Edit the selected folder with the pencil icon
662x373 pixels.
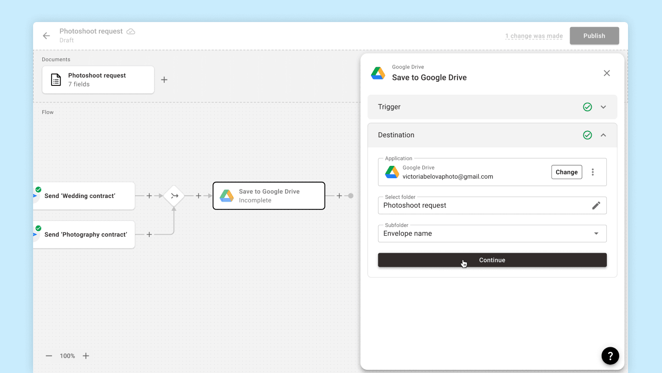[596, 205]
